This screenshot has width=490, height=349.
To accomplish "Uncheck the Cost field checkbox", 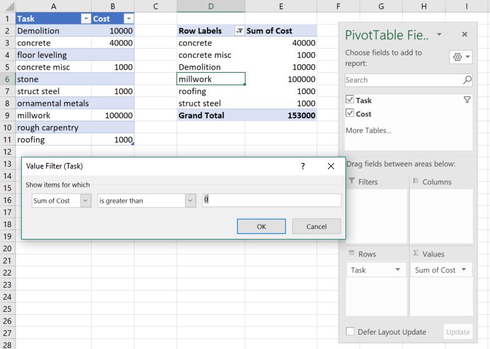I will pos(350,113).
